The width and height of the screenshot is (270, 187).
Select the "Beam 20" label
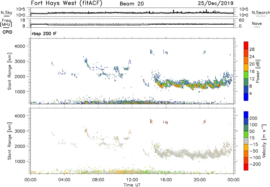click(x=132, y=4)
